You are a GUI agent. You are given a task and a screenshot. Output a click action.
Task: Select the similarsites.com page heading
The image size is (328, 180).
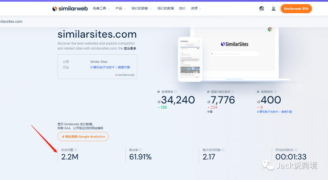coord(97,34)
